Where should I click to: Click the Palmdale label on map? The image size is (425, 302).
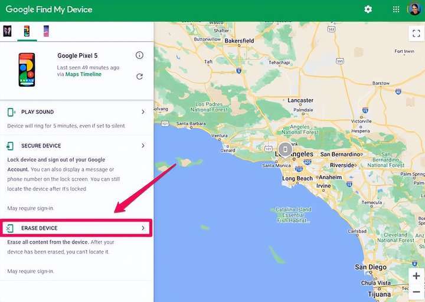[303, 110]
